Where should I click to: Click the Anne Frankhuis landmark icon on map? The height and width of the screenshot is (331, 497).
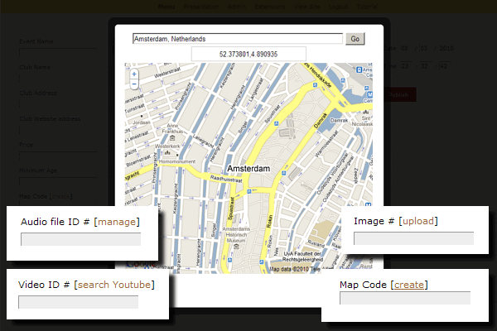click(172, 138)
